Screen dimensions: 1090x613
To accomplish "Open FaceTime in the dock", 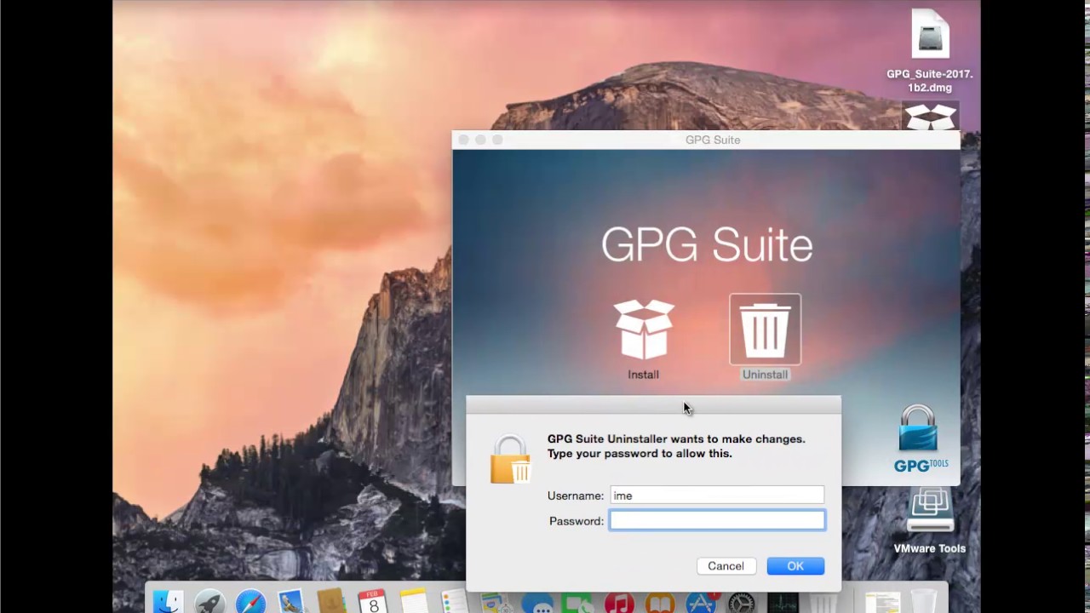I will click(577, 602).
